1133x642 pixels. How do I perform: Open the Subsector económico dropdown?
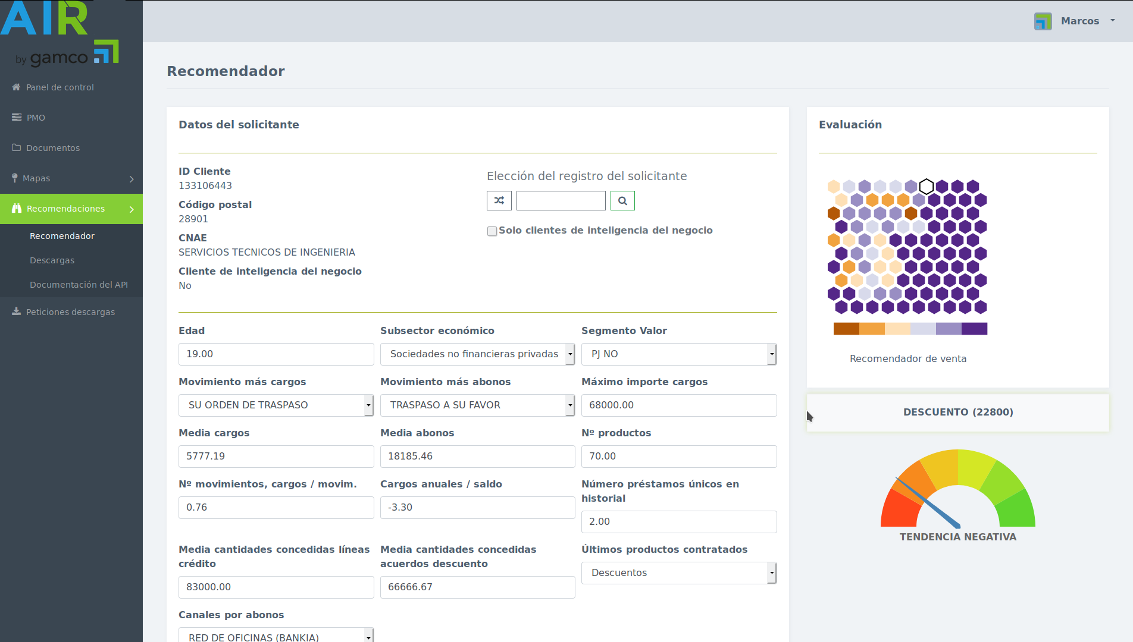point(477,354)
